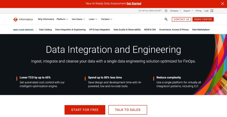This screenshot has width=227, height=117.
Task: Open the Get Started link in banner
Action: (134, 4)
